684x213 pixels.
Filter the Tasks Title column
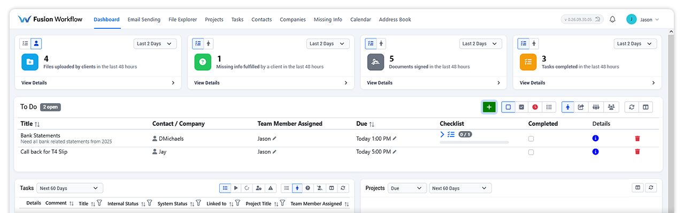click(99, 203)
